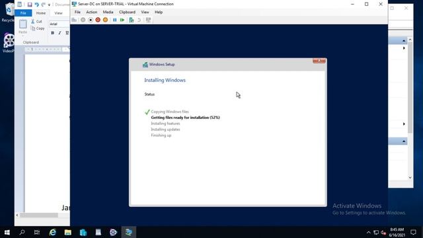
Task: Select 'Finishing up' status line
Action: click(x=161, y=136)
